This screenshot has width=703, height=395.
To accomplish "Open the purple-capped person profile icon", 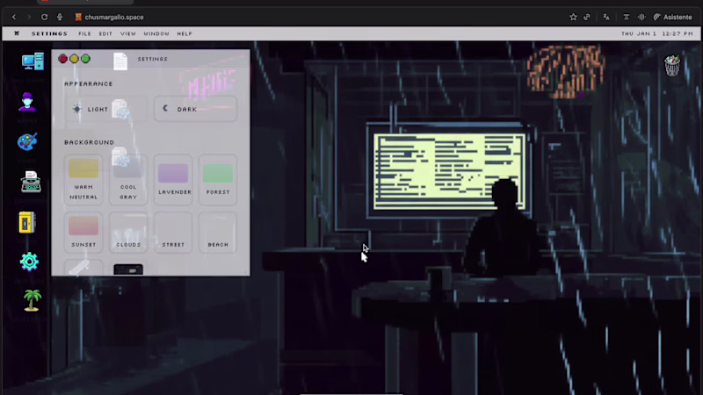I will pyautogui.click(x=27, y=102).
